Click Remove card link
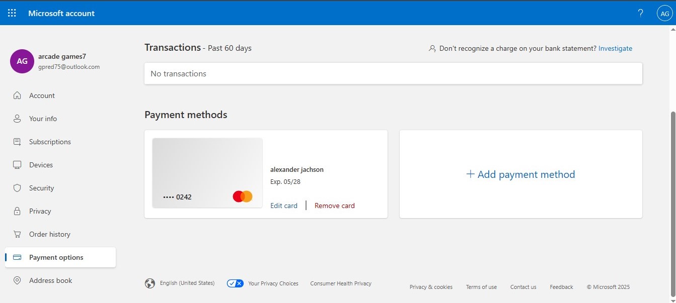The height and width of the screenshot is (303, 676). [334, 206]
